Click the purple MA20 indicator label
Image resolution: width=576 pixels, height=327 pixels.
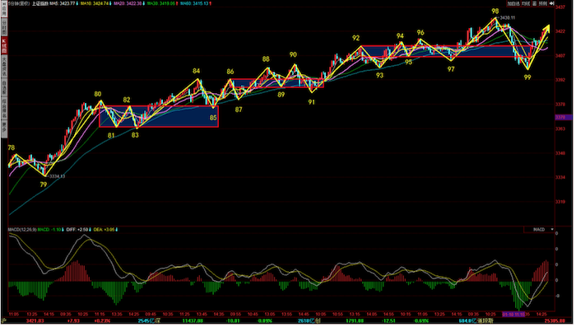click(x=129, y=3)
